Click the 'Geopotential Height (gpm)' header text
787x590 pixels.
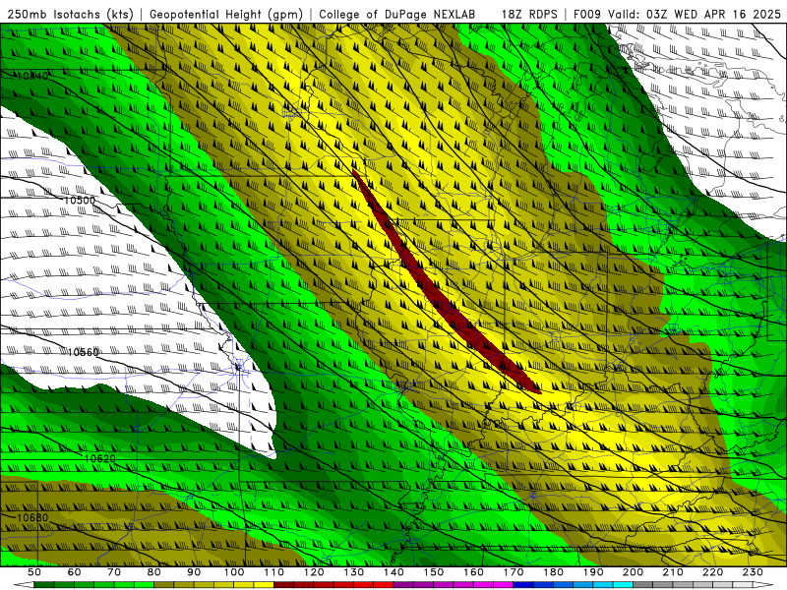(x=226, y=14)
